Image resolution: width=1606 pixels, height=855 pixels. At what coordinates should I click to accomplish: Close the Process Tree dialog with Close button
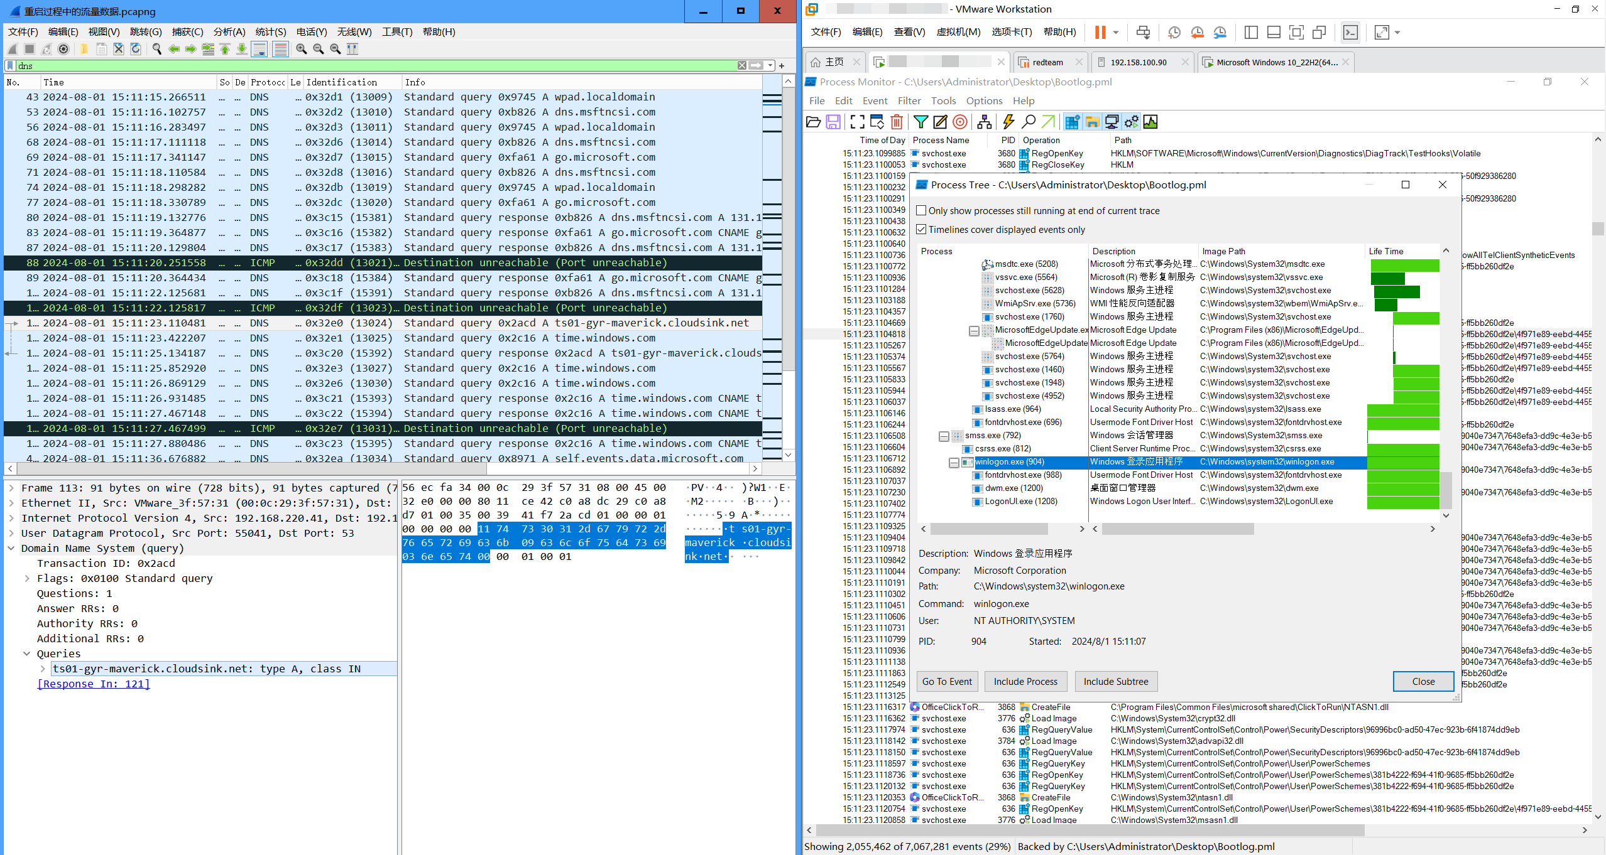pyautogui.click(x=1423, y=682)
